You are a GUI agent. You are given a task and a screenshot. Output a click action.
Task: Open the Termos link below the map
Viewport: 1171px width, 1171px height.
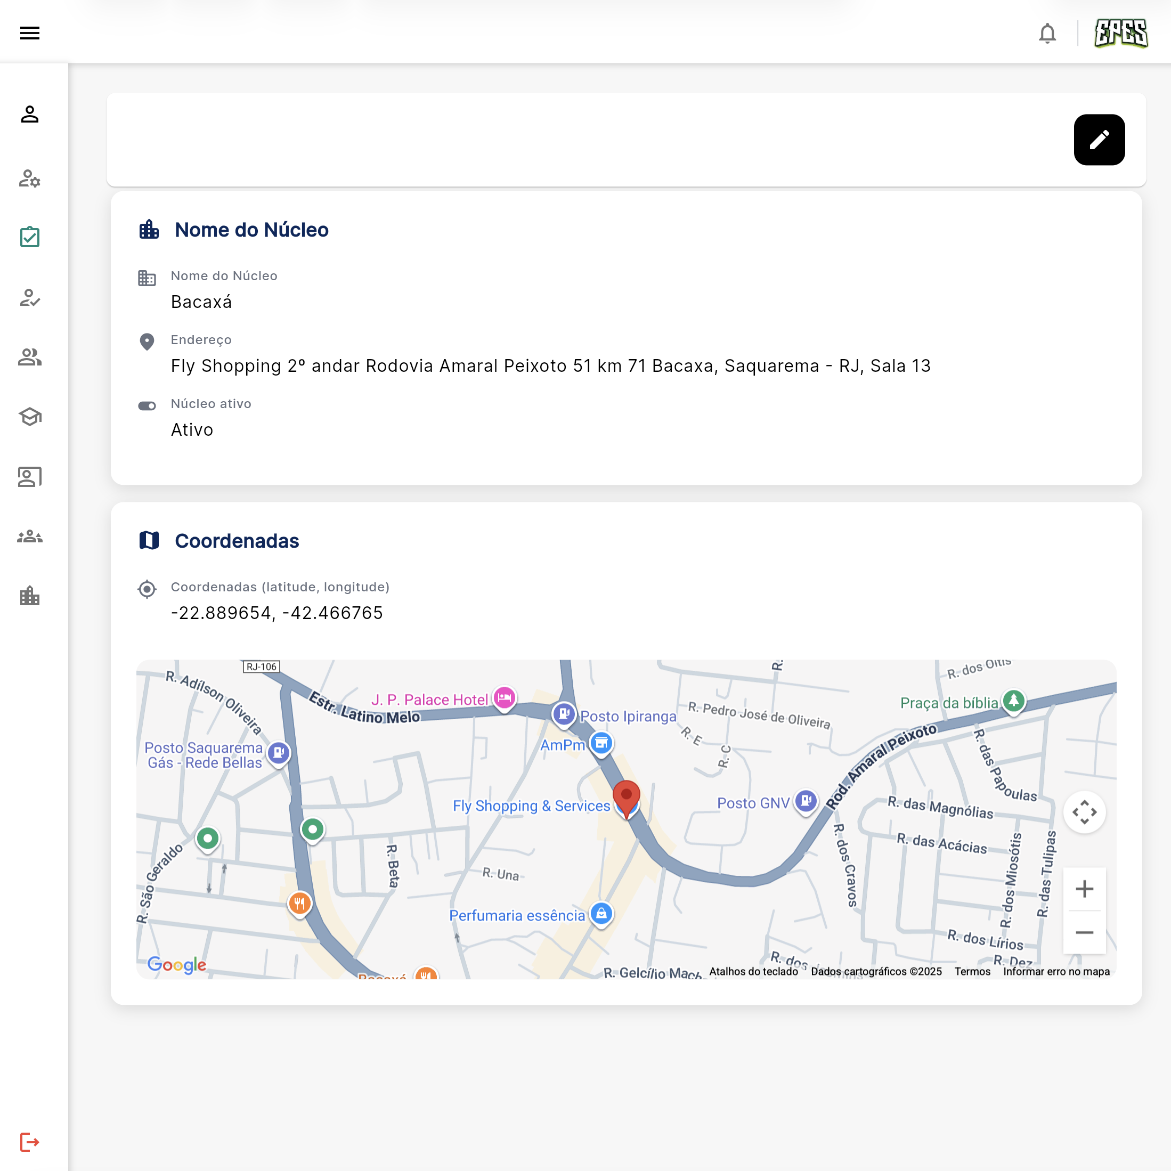(972, 971)
